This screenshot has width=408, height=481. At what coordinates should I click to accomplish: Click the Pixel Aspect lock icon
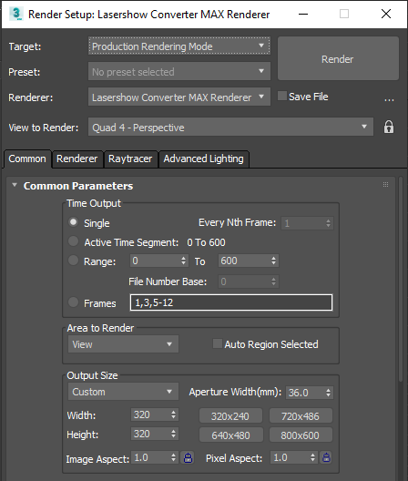pyautogui.click(x=326, y=457)
